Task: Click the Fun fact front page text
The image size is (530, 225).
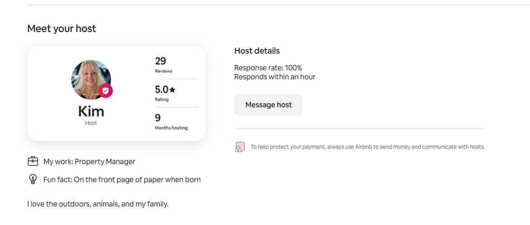Action: click(122, 179)
